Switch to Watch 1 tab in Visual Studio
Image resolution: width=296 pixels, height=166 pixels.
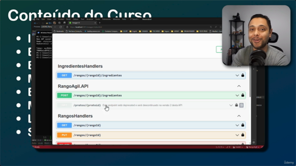pos(48,143)
